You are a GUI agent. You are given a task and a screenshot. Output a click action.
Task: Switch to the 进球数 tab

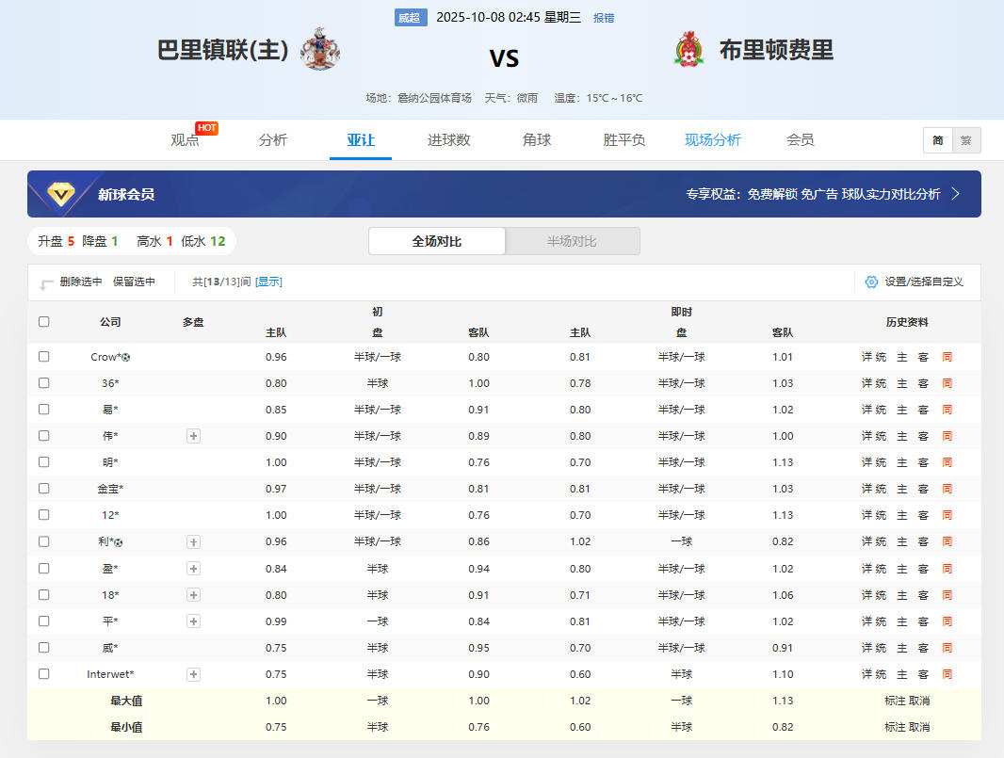pyautogui.click(x=448, y=140)
